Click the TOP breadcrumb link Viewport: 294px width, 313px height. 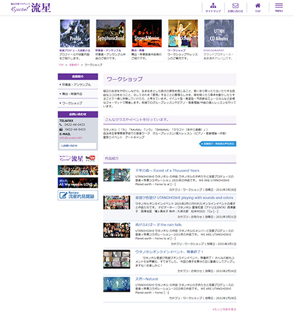[x=61, y=65]
